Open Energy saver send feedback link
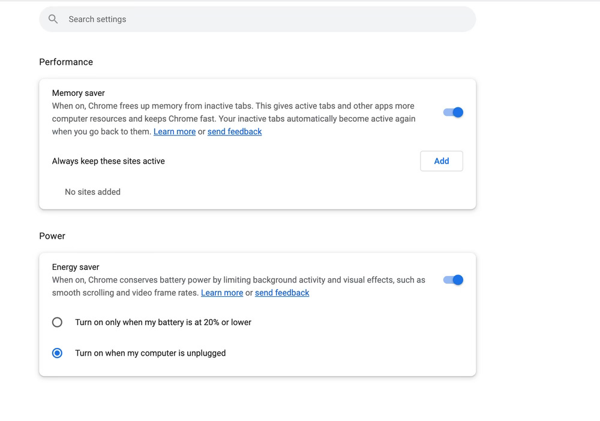The height and width of the screenshot is (421, 600). (x=282, y=293)
